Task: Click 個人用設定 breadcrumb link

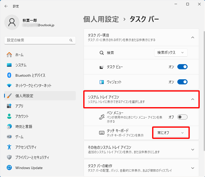Action: coord(101,19)
